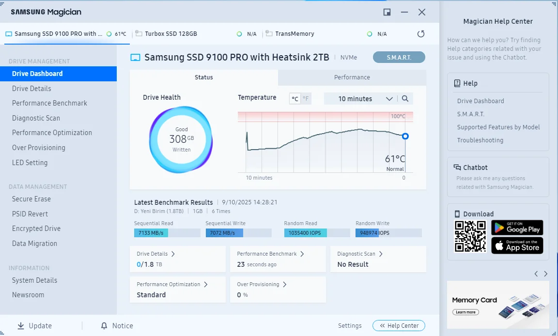Expand Performance Benchmark card chevron
Image resolution: width=558 pixels, height=336 pixels.
302,254
